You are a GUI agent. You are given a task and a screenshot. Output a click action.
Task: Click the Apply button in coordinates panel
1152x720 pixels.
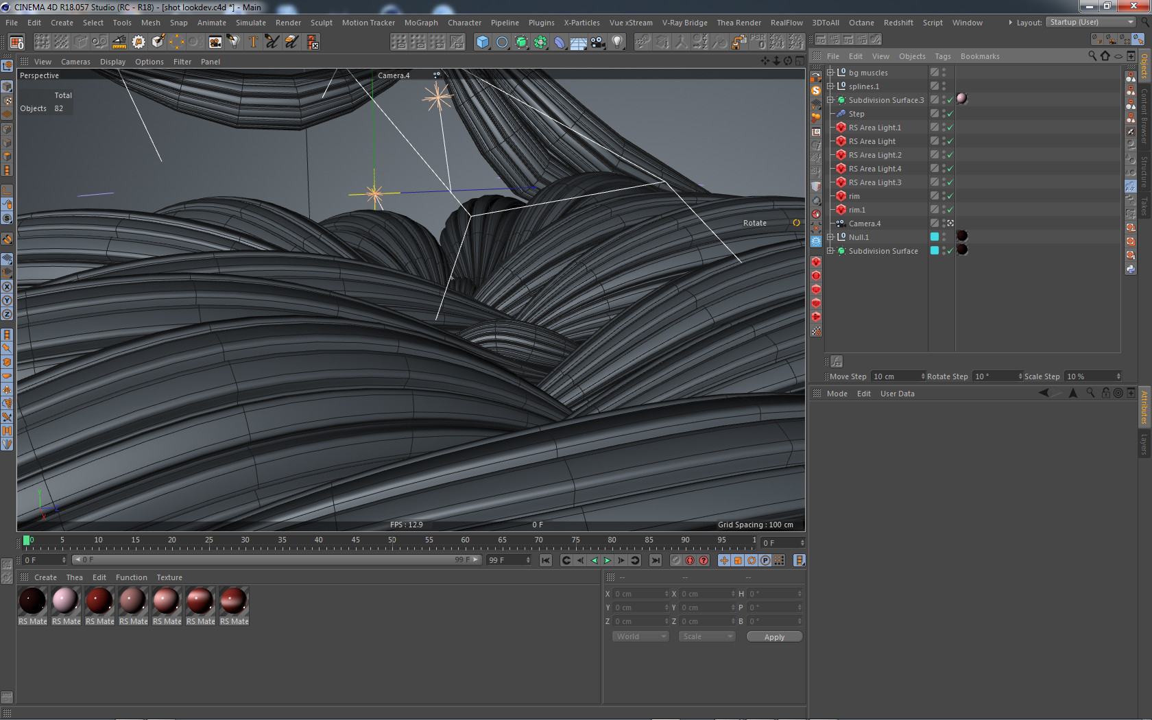[x=774, y=637]
